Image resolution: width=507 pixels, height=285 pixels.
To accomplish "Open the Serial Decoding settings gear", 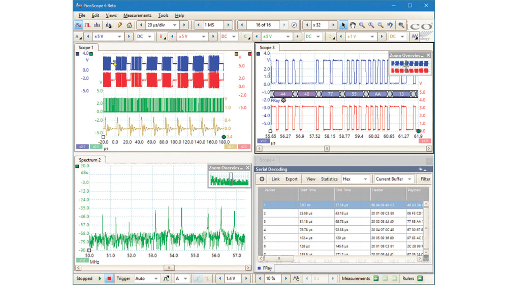I will coord(262,179).
